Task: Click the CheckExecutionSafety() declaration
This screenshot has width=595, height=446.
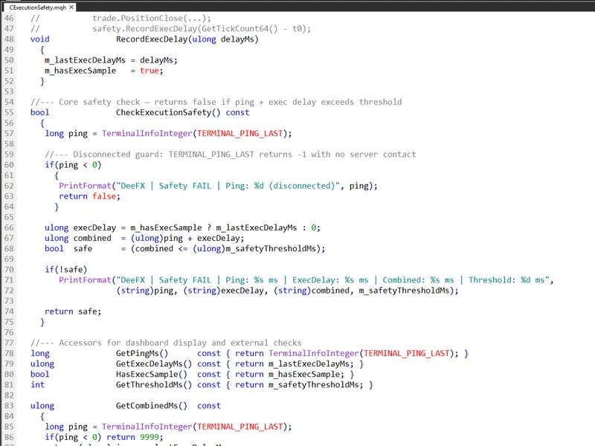Action: (x=168, y=112)
